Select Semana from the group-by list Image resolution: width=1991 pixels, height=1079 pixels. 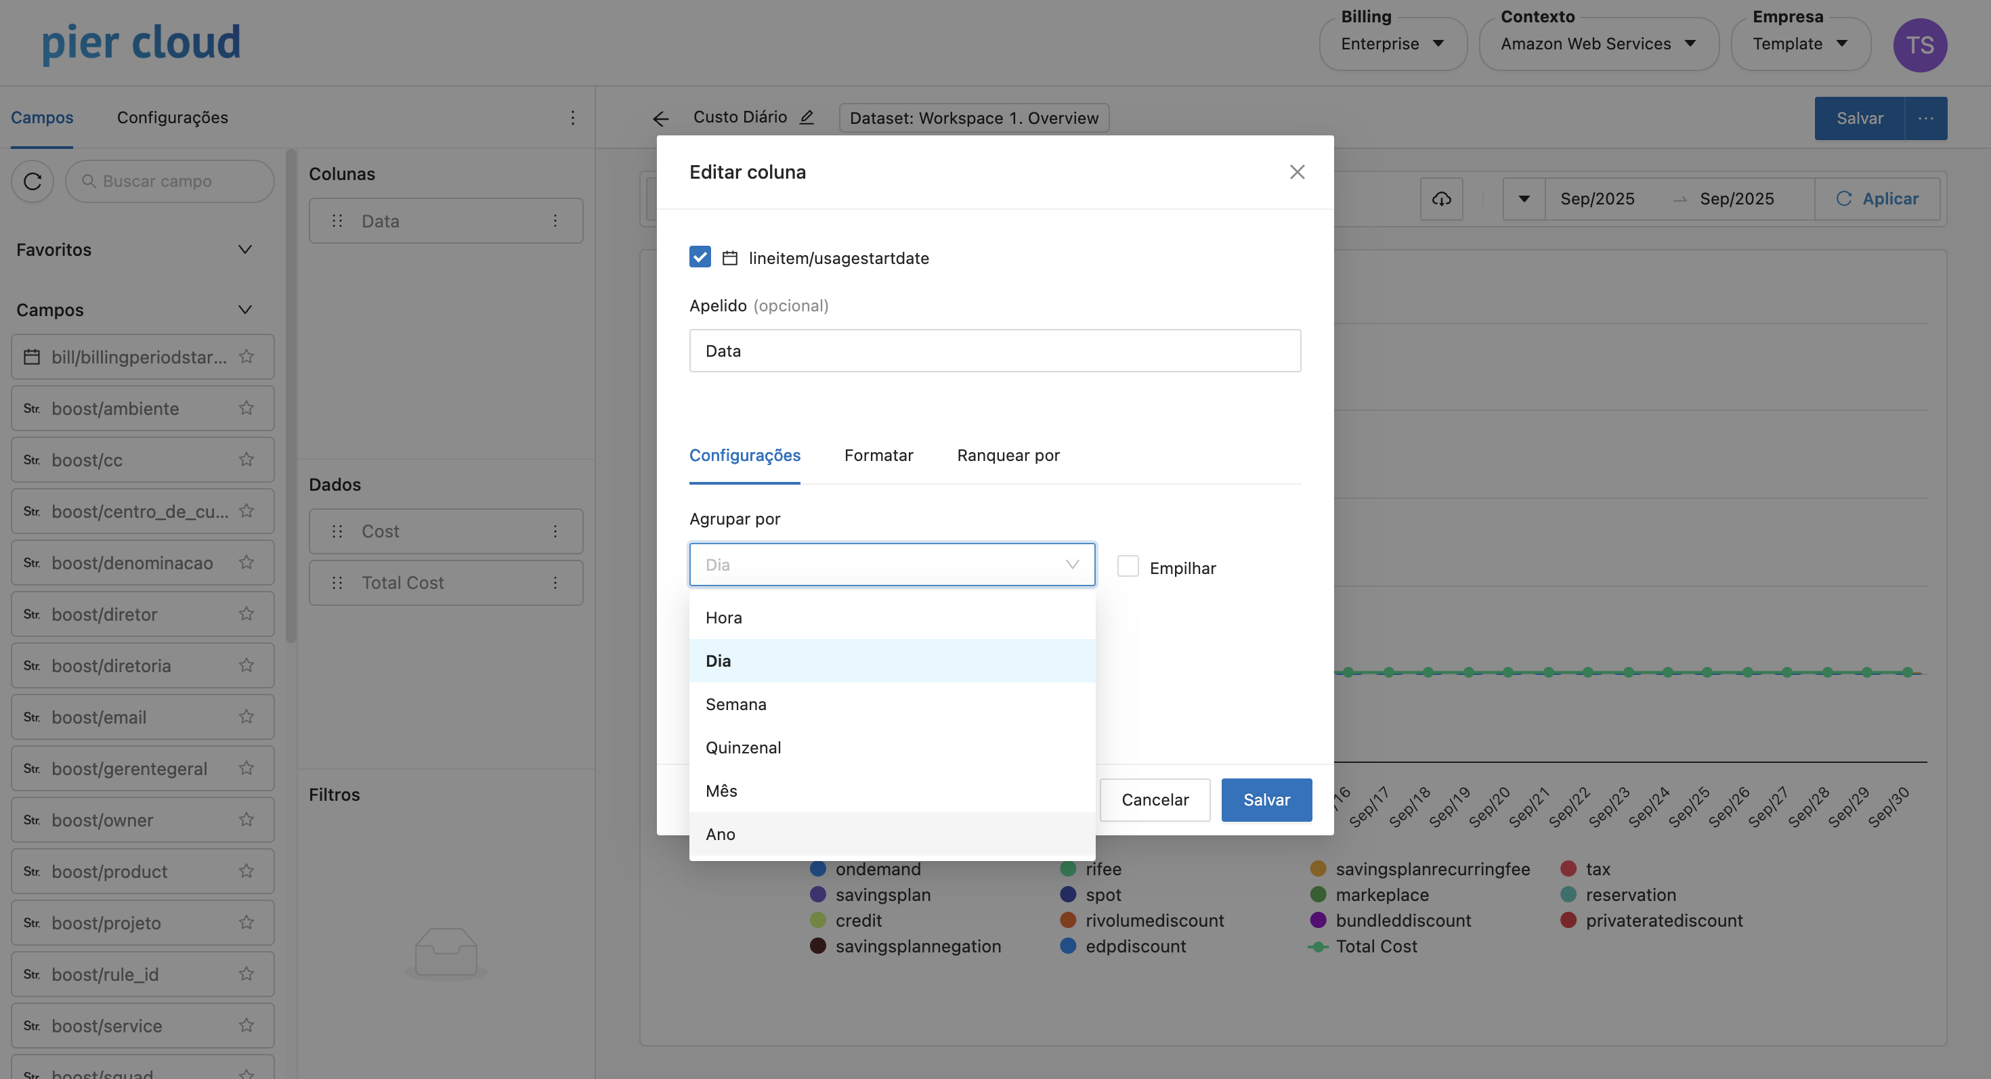pyautogui.click(x=736, y=705)
